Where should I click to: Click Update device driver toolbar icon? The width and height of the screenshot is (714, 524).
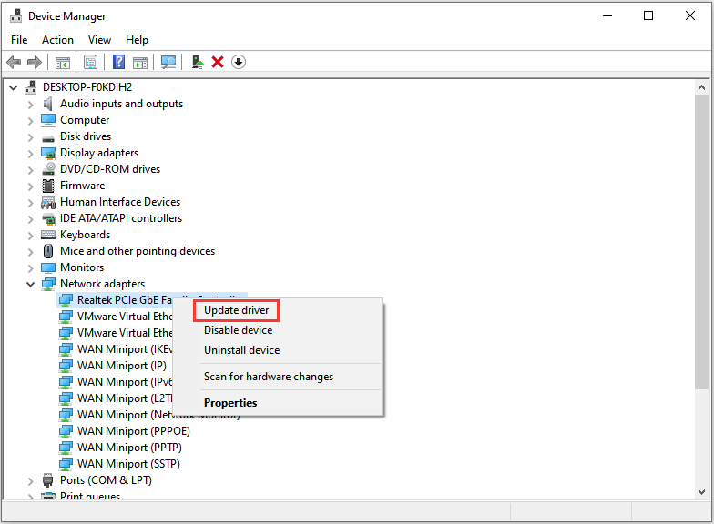(197, 62)
